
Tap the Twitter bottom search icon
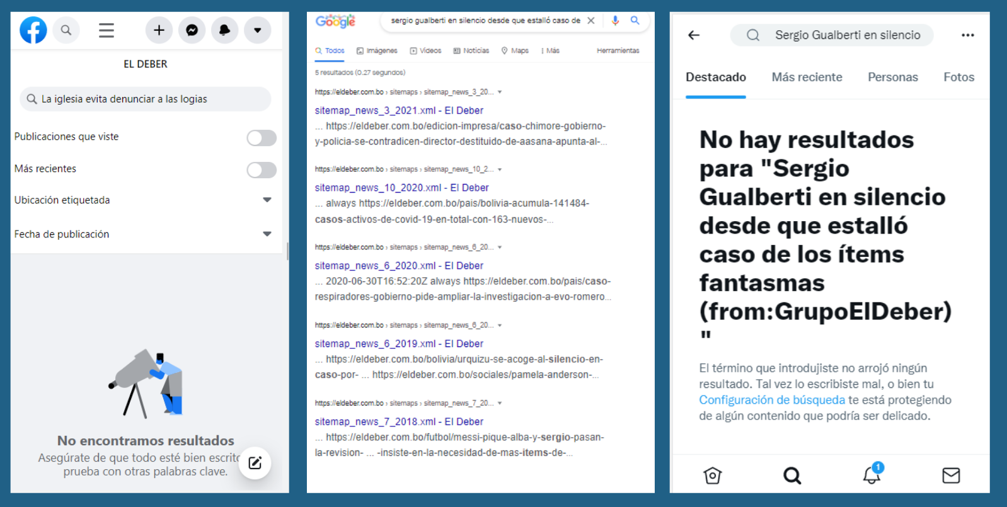pyautogui.click(x=792, y=476)
